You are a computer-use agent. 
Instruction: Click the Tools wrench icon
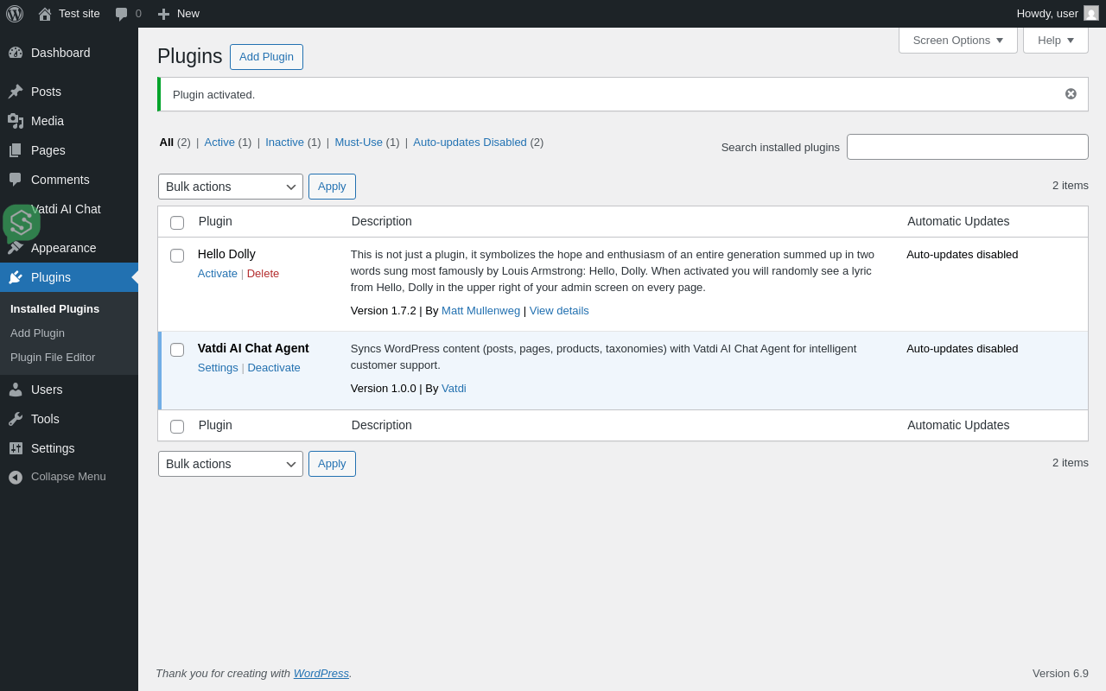click(16, 419)
